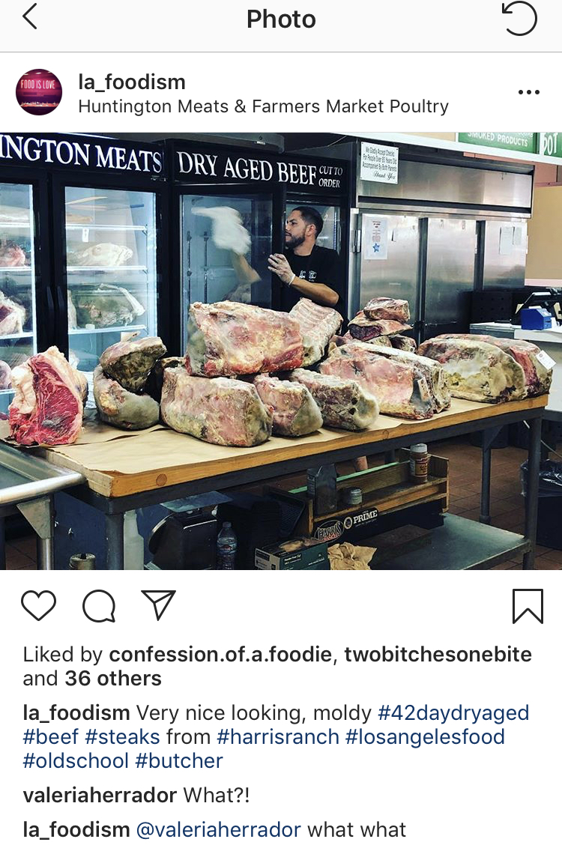The height and width of the screenshot is (848, 562).
Task: Open valeriaherrador commenter profile
Action: [100, 796]
